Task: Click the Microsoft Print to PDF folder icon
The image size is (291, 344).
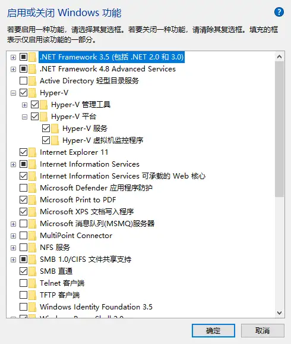Action: tap(33, 200)
